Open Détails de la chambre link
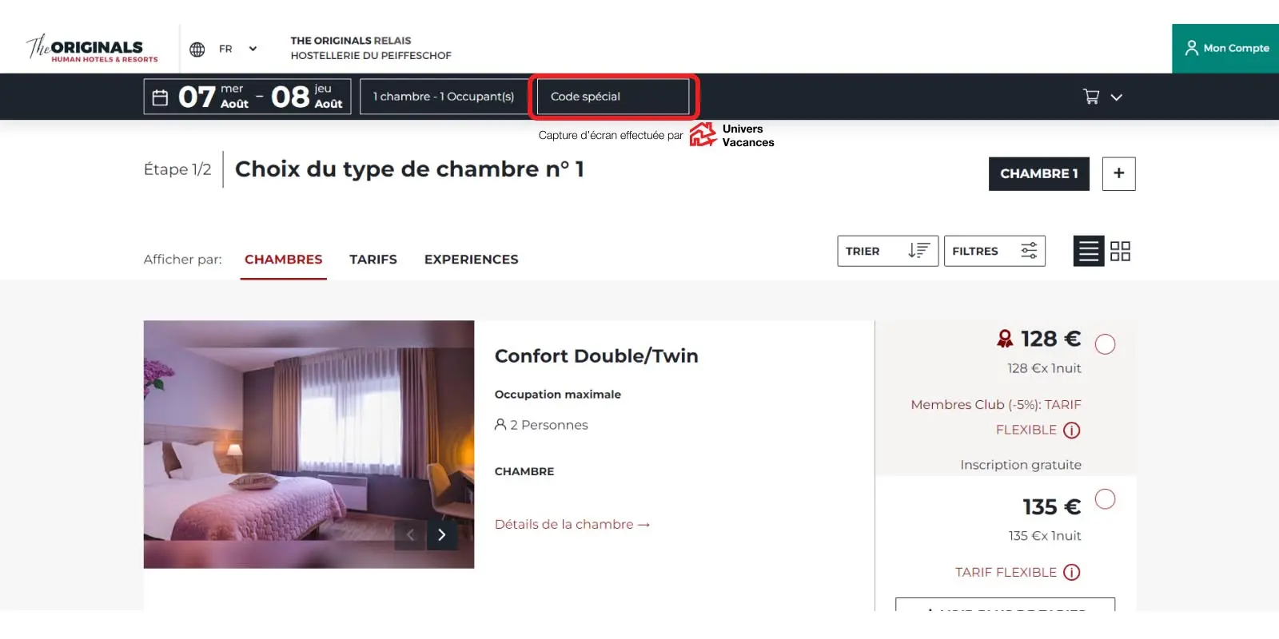The image size is (1279, 639). point(572,525)
